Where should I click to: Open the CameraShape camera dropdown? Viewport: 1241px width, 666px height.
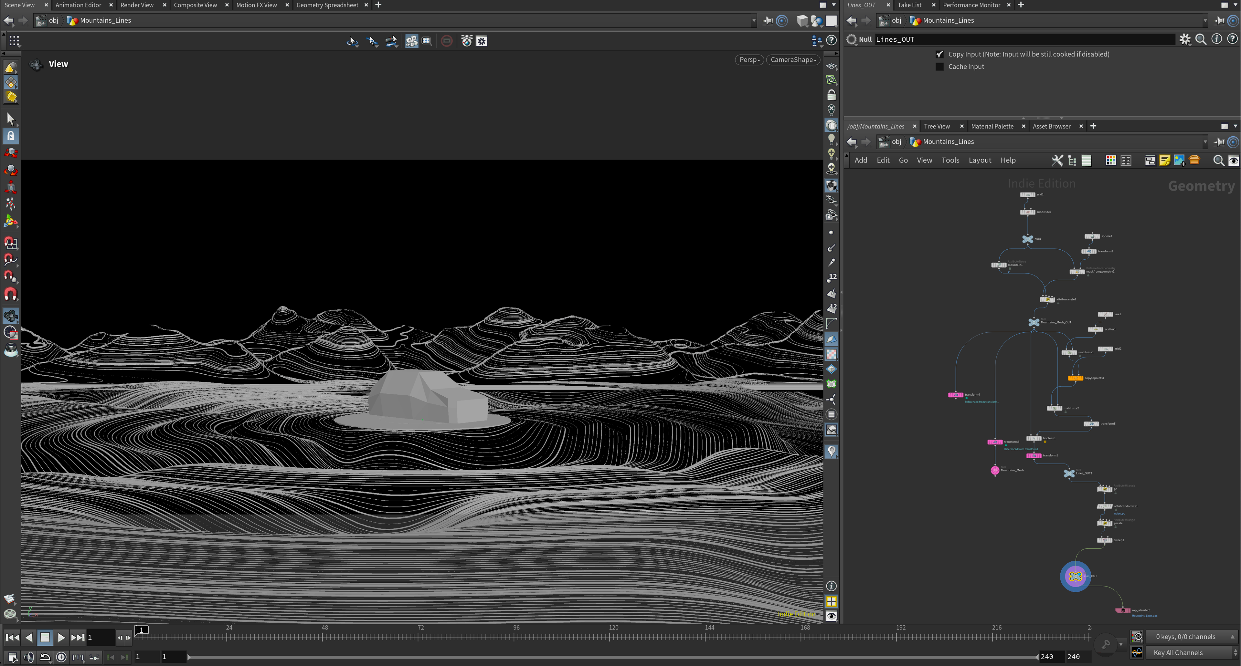click(793, 60)
